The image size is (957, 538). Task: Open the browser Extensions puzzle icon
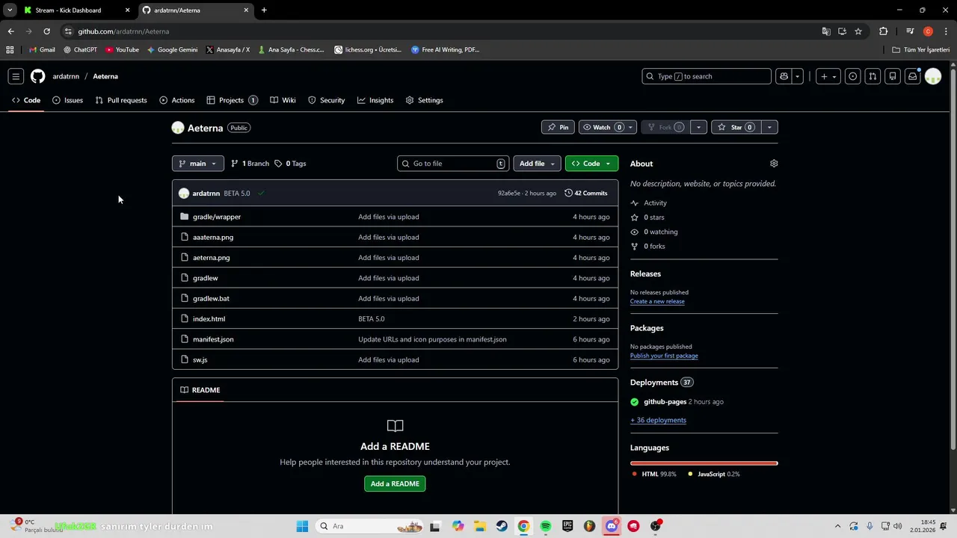click(884, 31)
